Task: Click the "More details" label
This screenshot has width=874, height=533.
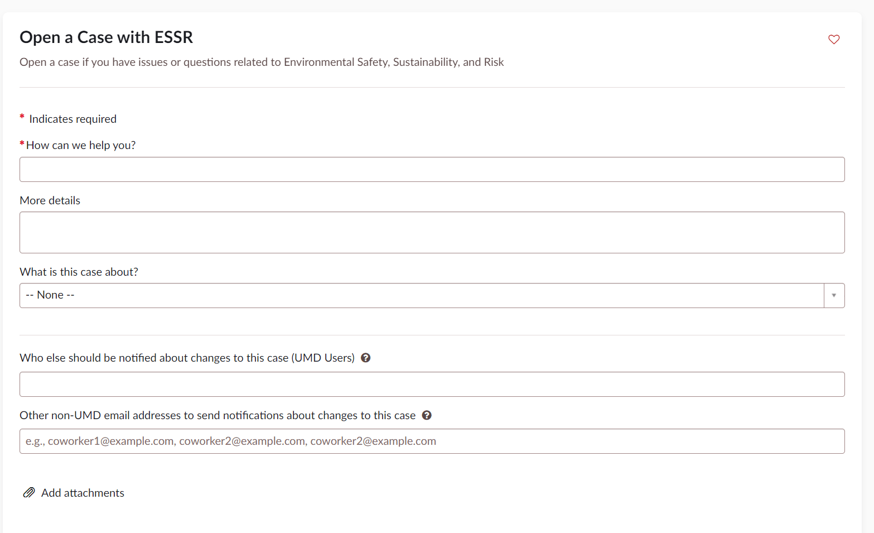Action: (50, 200)
